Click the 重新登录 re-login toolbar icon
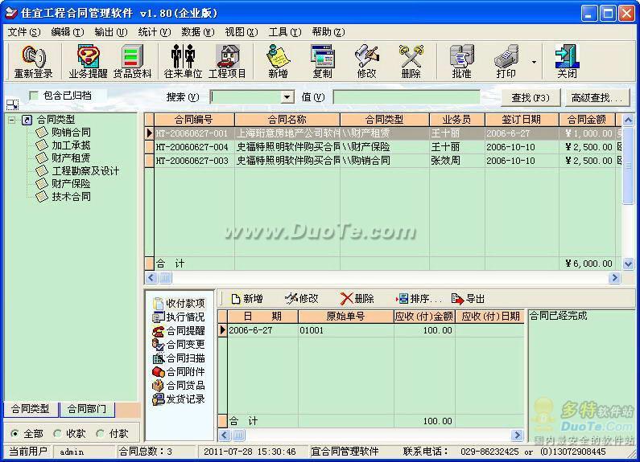Viewport: 640px width, 462px height. [34, 62]
